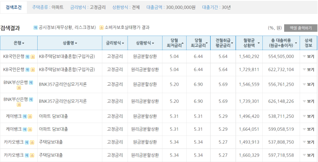Expand 보기 details for 케이뱅크 599,058,519 row
This screenshot has width=318, height=162.
tap(309, 129)
